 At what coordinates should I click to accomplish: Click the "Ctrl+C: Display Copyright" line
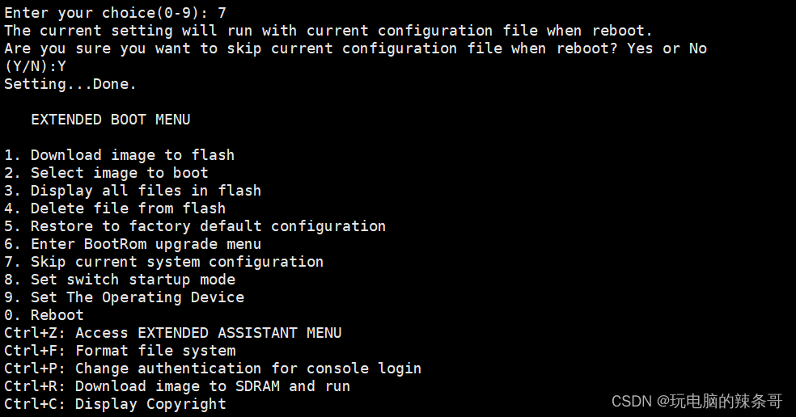(115, 404)
